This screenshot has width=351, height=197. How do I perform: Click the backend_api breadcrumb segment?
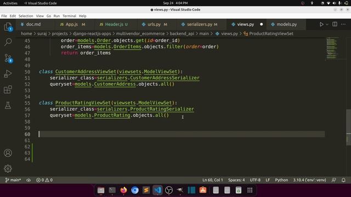pyautogui.click(x=182, y=33)
